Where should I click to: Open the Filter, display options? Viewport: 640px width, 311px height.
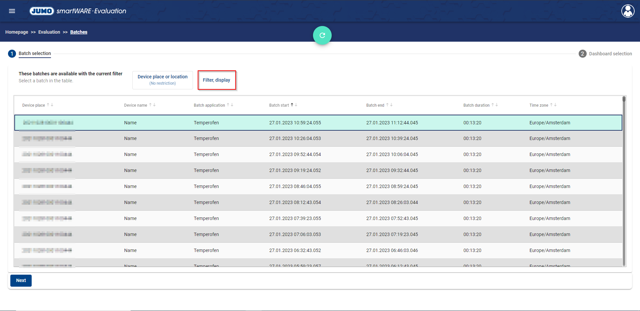(x=217, y=80)
